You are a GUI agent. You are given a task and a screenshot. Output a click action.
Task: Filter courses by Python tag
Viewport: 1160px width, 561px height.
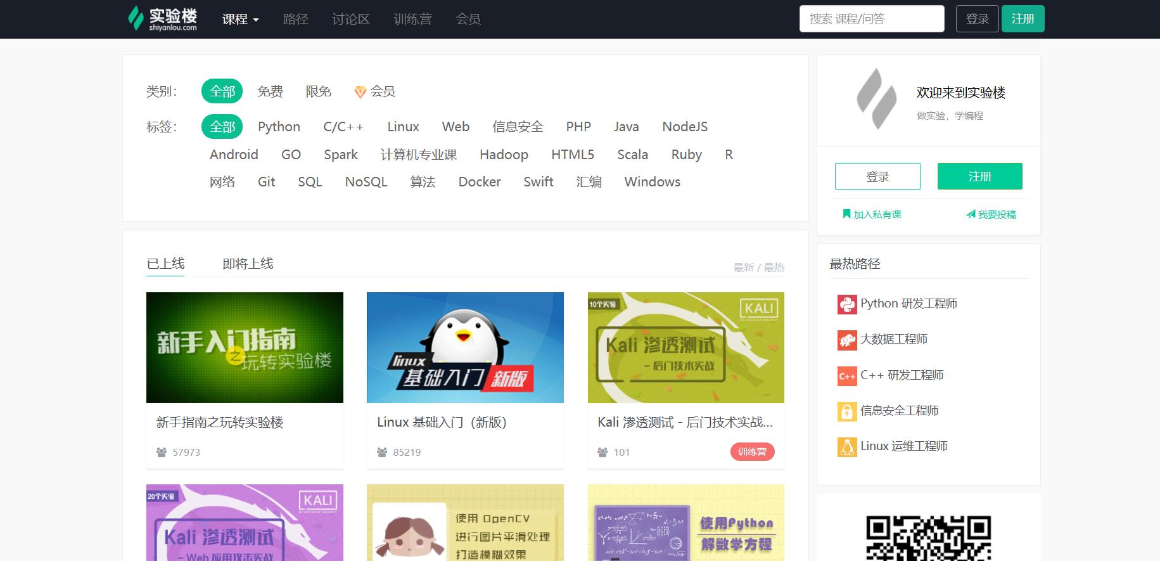[x=279, y=127]
